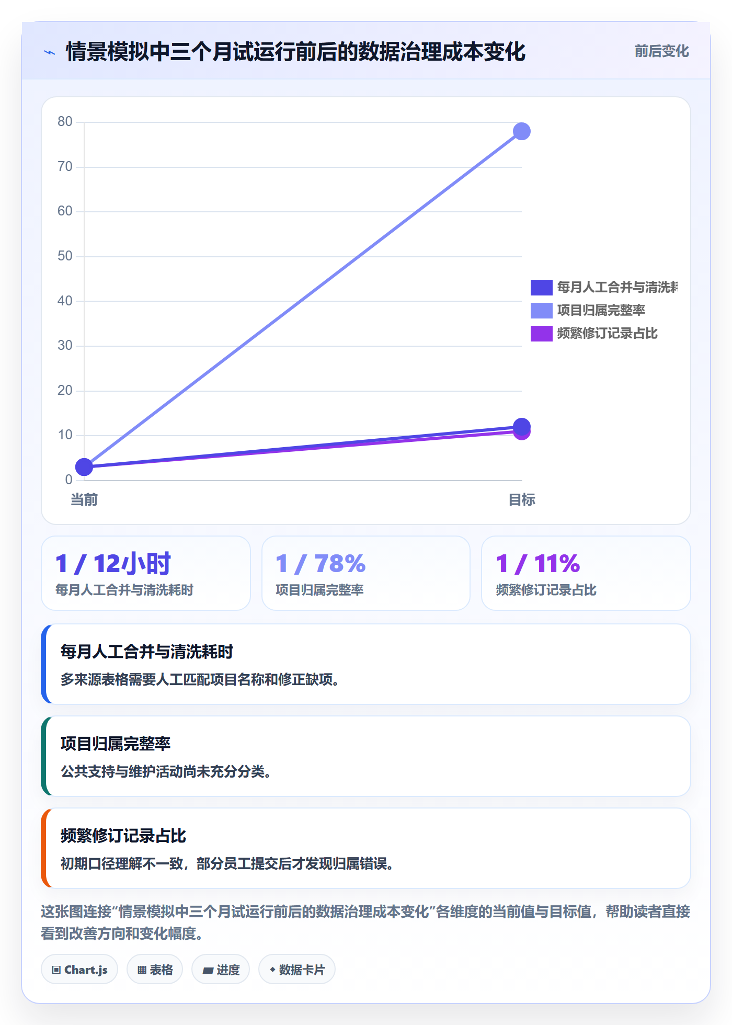Click the 频繁修订记录占比 legend label text
Image resolution: width=732 pixels, height=1025 pixels.
607,333
